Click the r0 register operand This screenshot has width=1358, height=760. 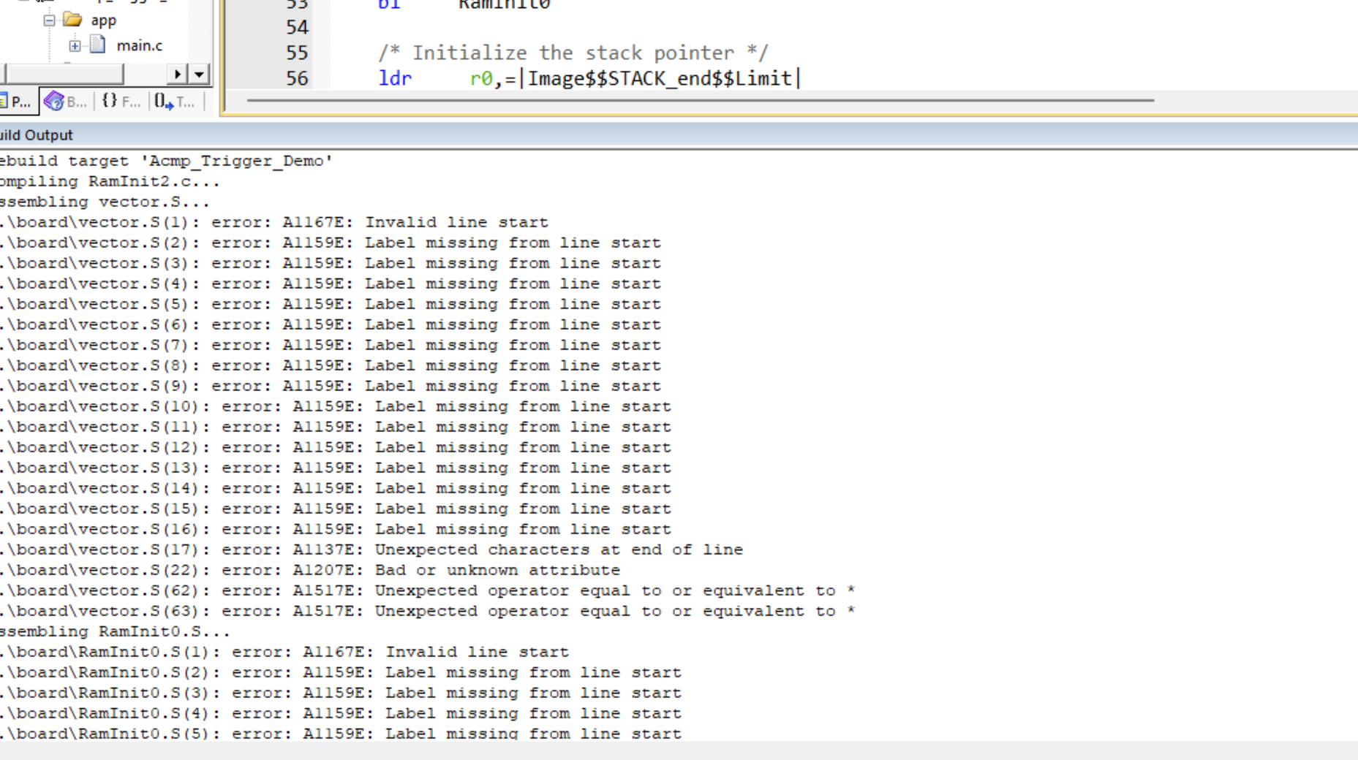click(x=481, y=79)
